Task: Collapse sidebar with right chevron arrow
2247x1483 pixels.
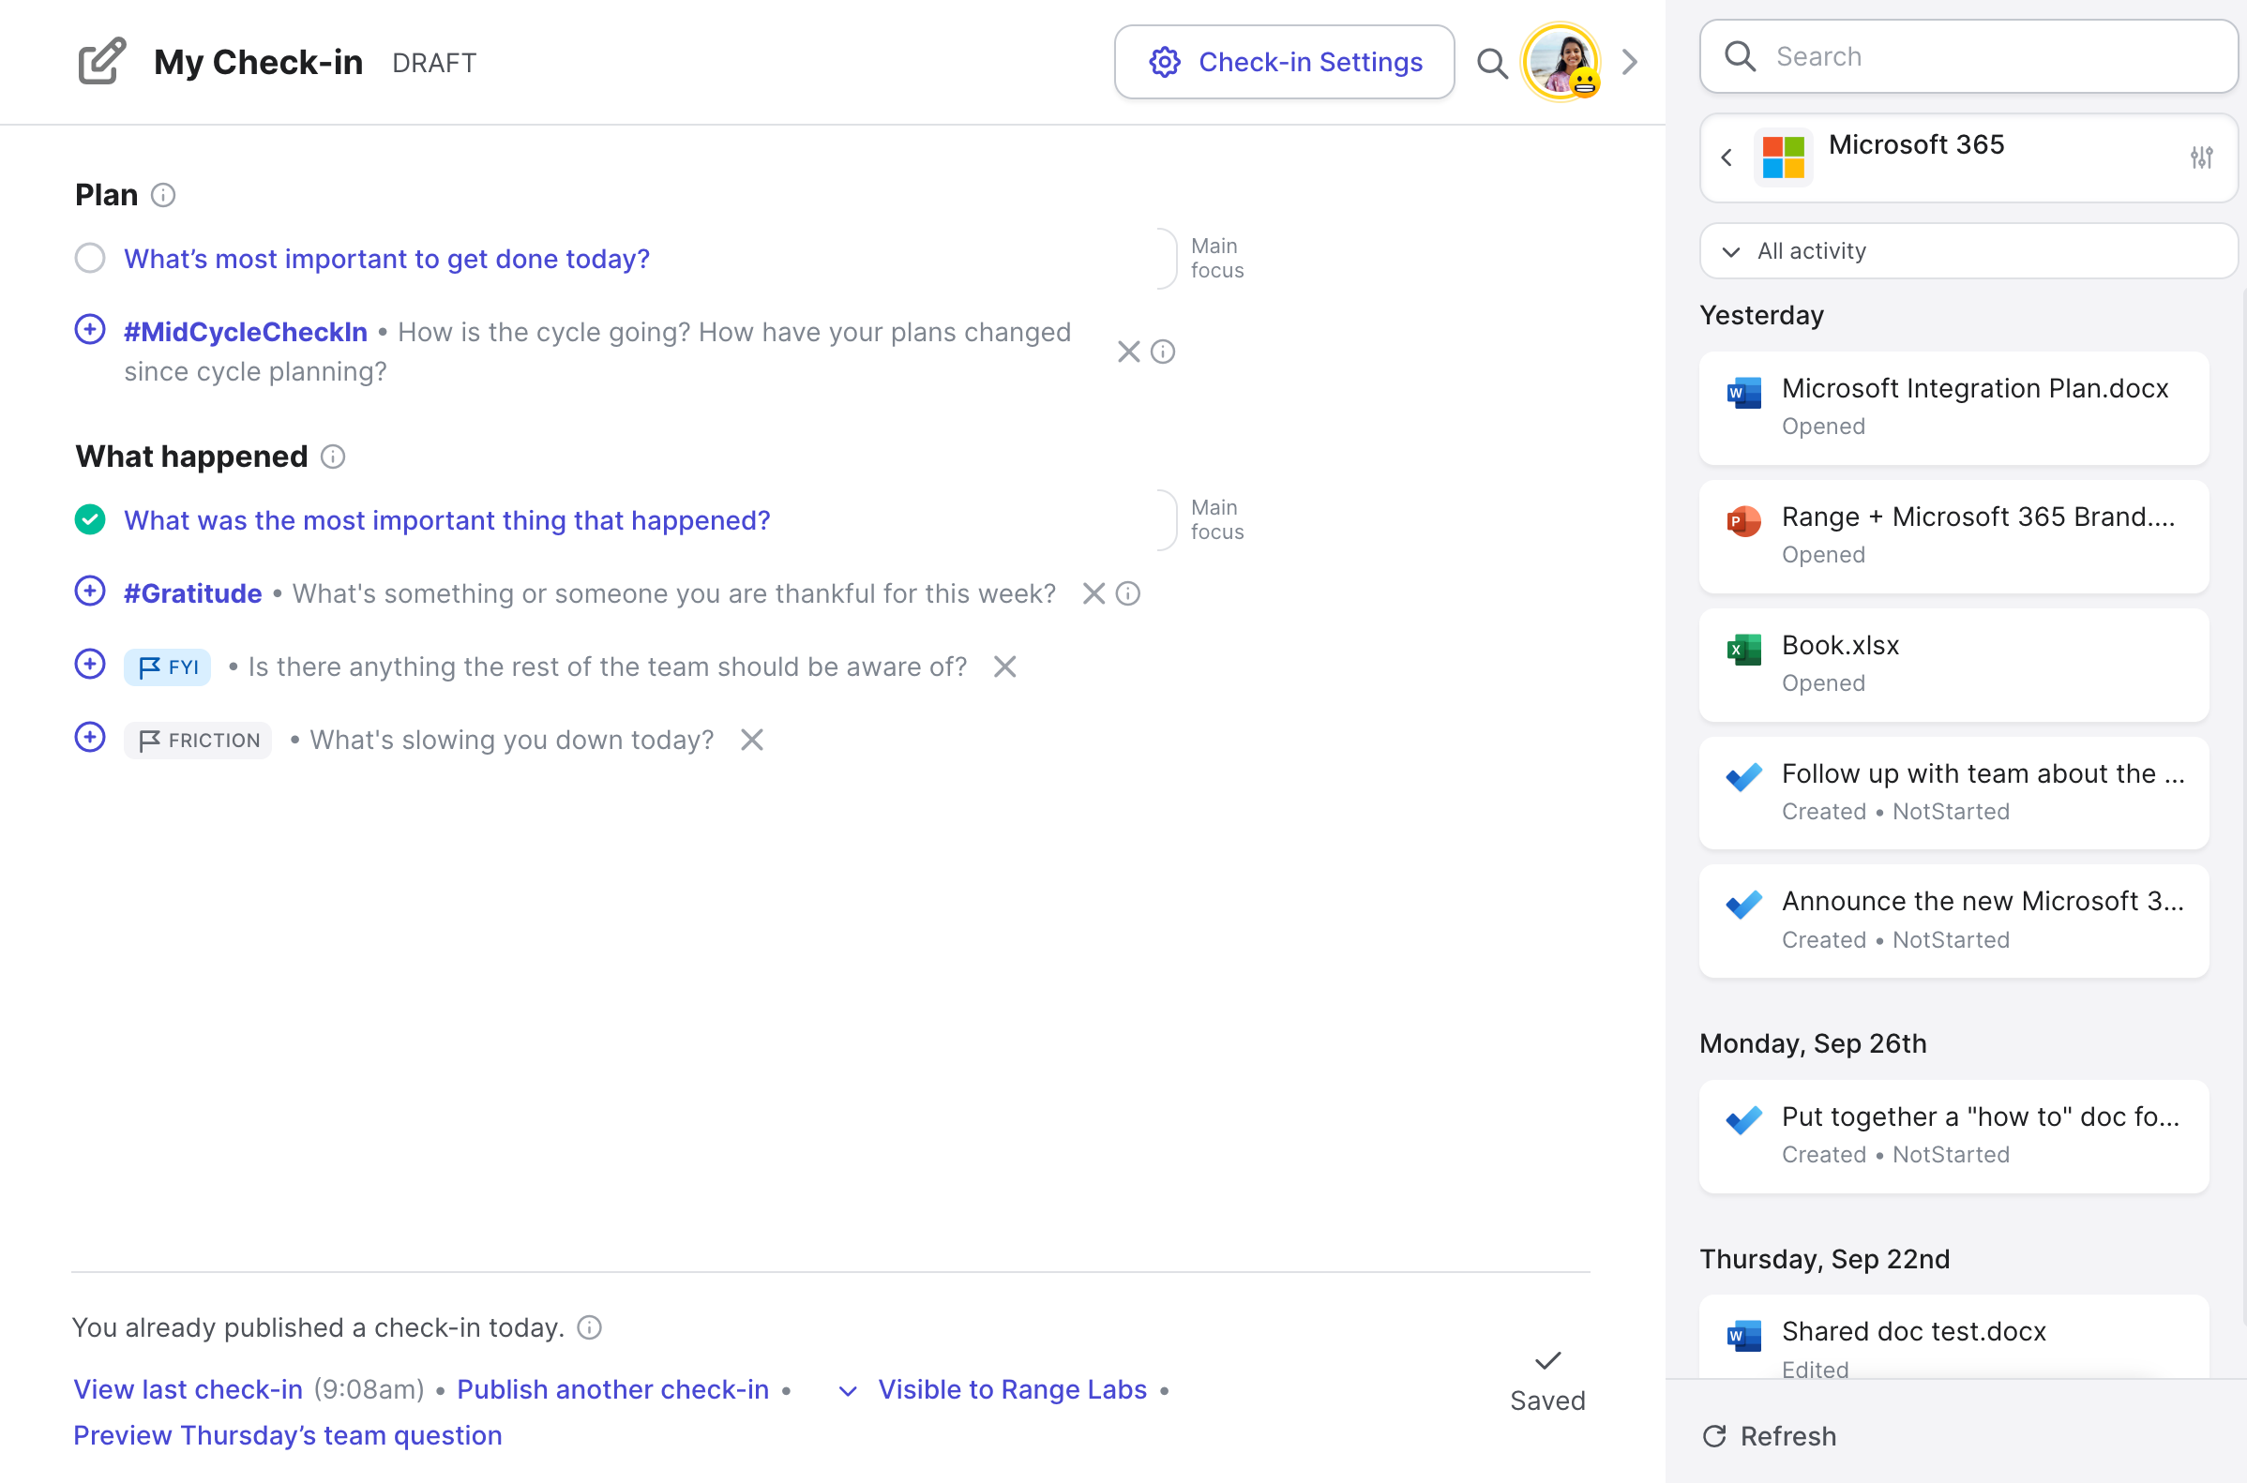Action: pos(1629,63)
